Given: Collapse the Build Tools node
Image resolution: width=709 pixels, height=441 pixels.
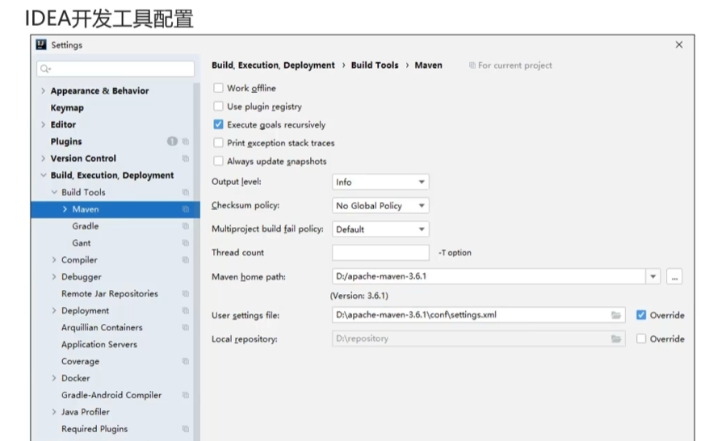Looking at the screenshot, I should [54, 192].
